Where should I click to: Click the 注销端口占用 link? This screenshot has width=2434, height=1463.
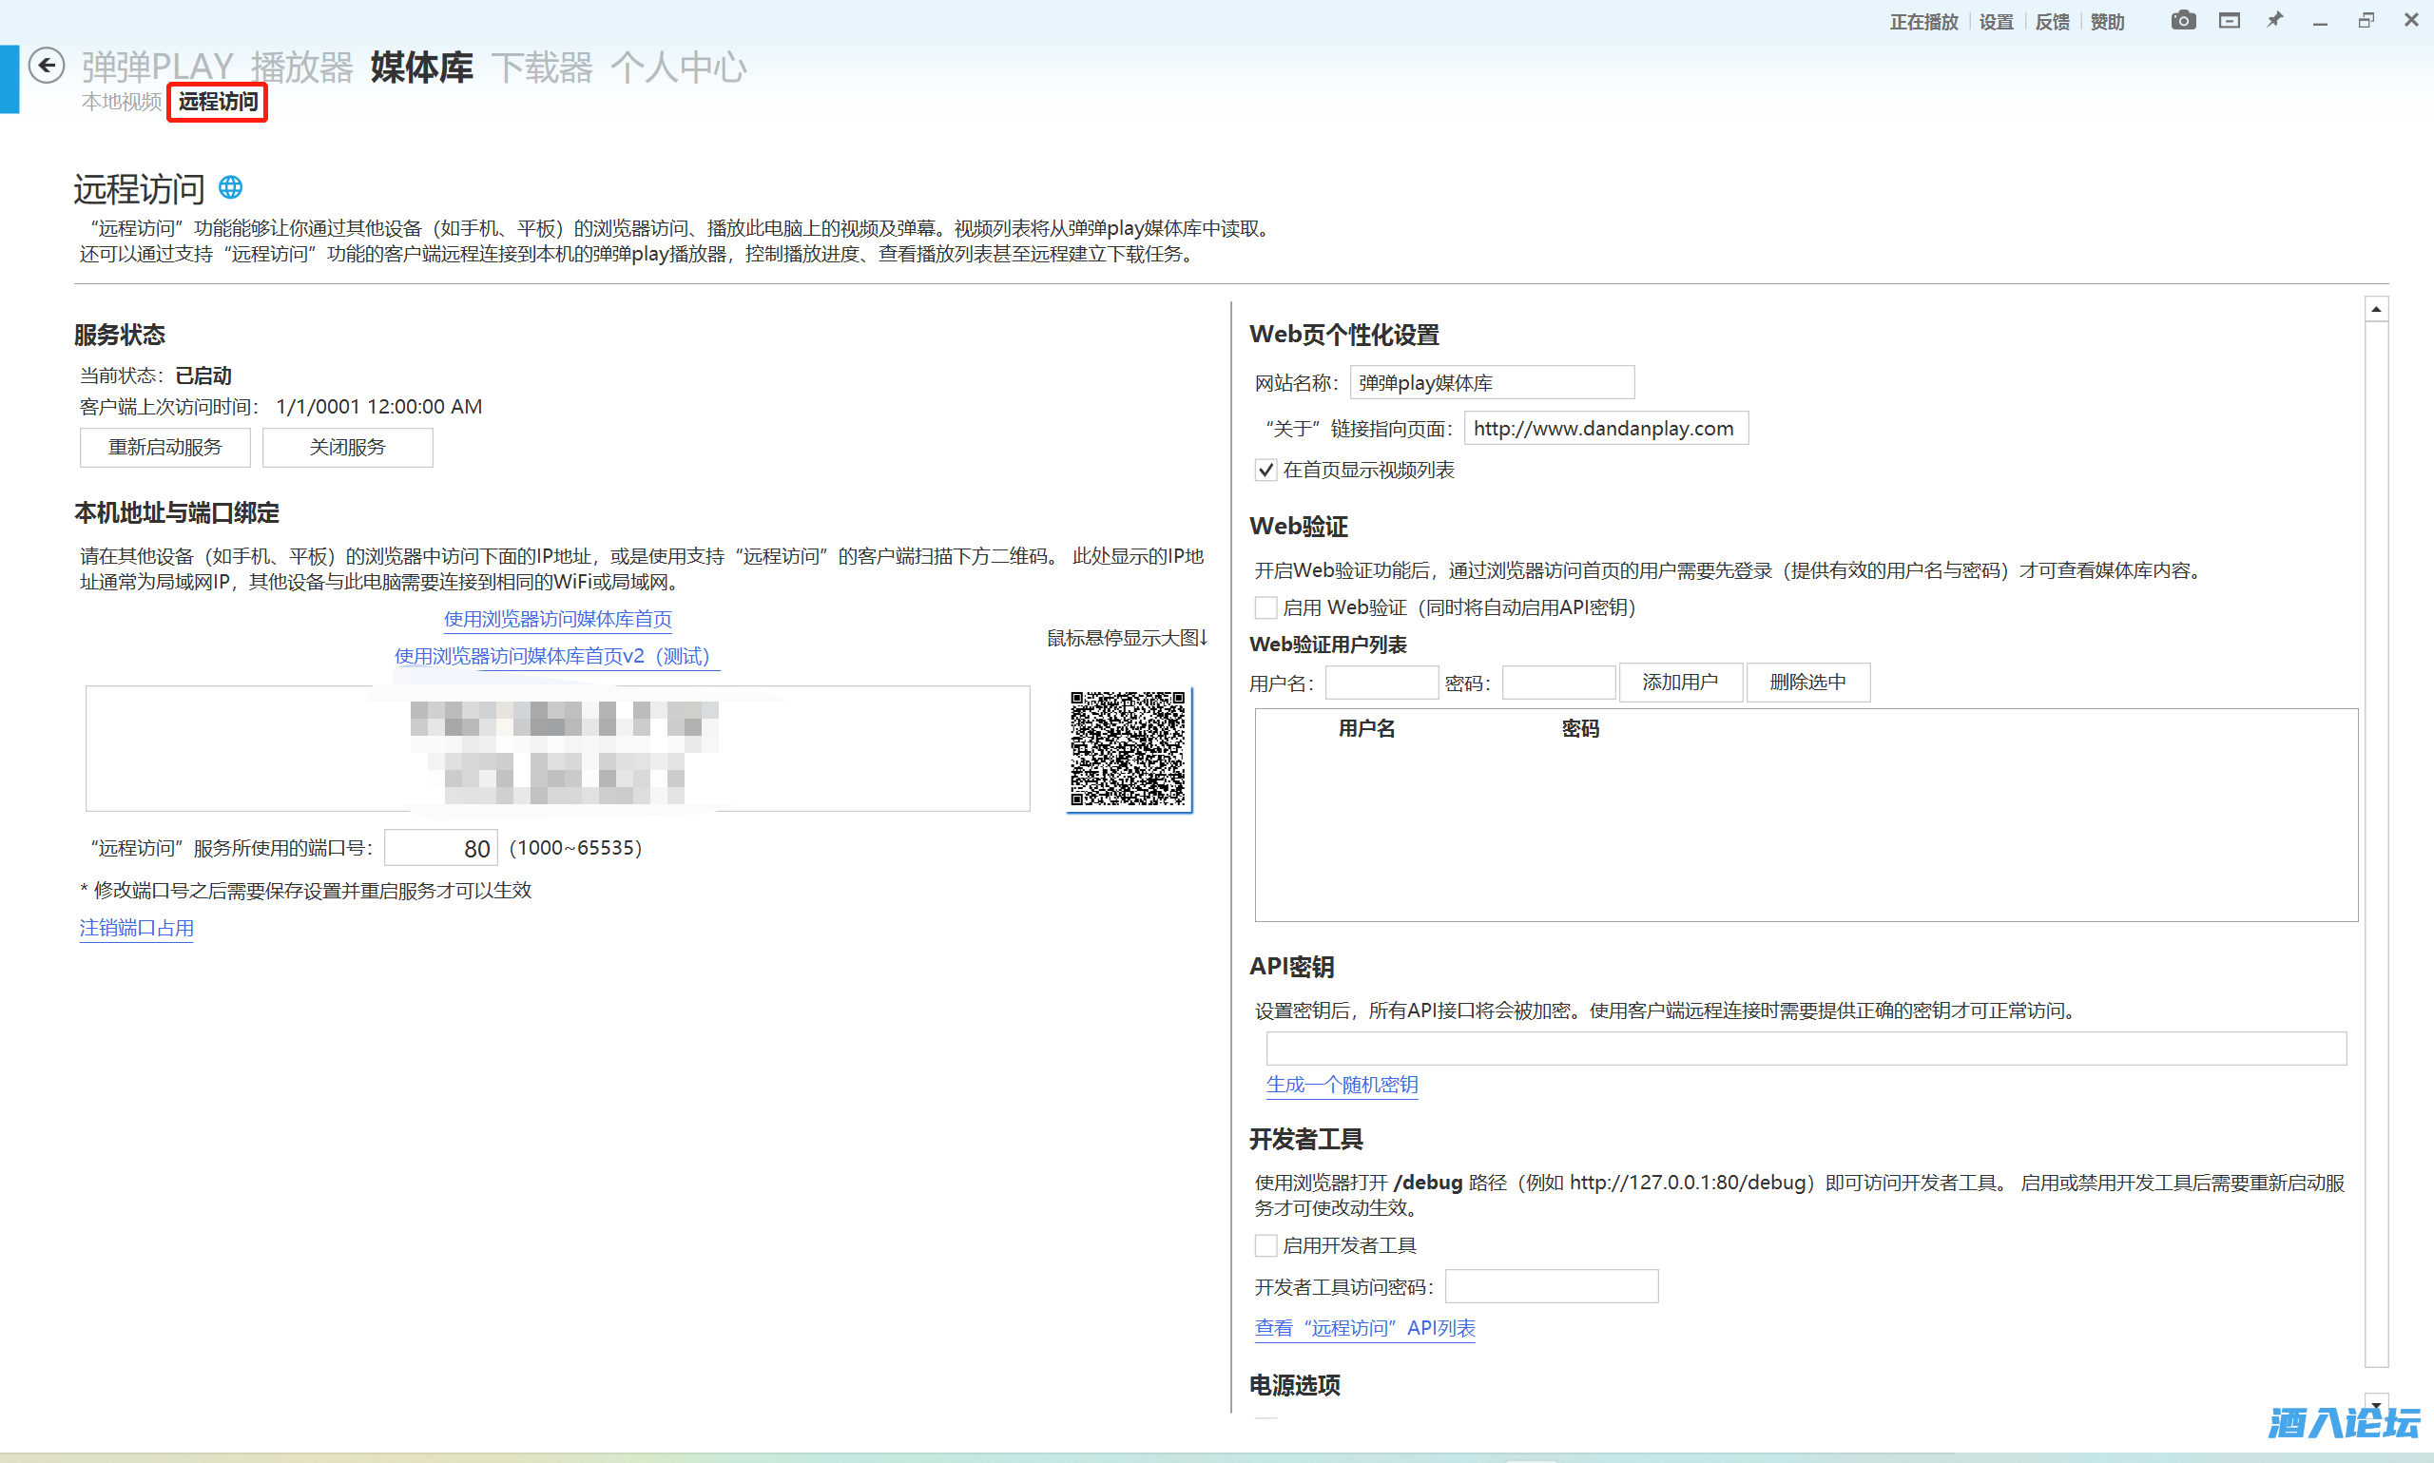point(136,928)
